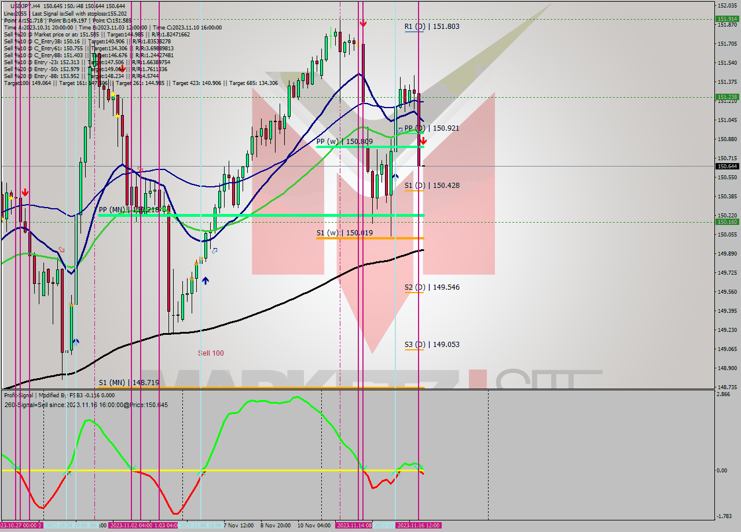Select the S1 (D) | 150.428 label
This screenshot has height=532, width=741.
click(432, 186)
